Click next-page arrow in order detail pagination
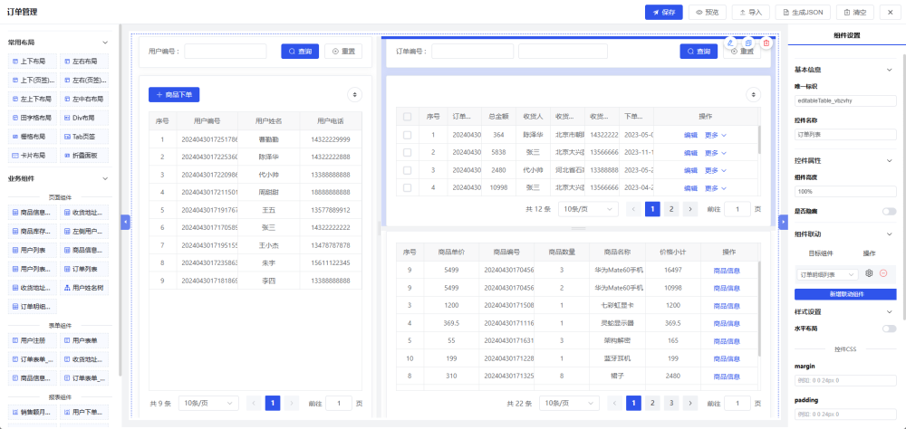This screenshot has width=906, height=429. [x=689, y=403]
